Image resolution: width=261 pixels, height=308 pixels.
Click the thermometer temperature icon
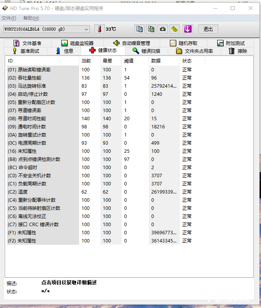(x=99, y=29)
